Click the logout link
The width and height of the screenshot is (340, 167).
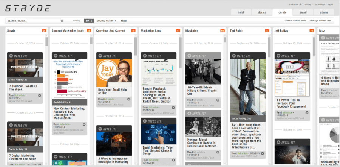point(331,5)
